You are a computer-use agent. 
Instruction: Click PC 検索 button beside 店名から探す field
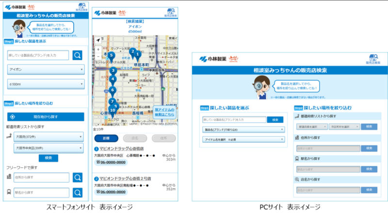(369, 190)
